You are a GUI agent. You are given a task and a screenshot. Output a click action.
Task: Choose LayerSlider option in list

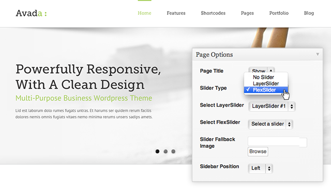[266, 83]
